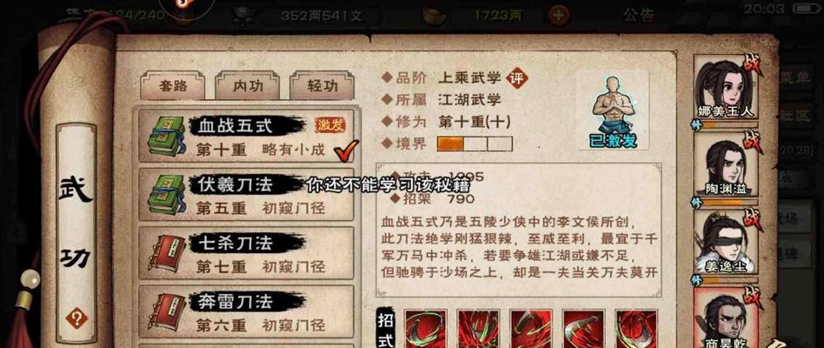This screenshot has width=824, height=348.
Task: Click the orange 评 rating badge
Action: pyautogui.click(x=516, y=78)
